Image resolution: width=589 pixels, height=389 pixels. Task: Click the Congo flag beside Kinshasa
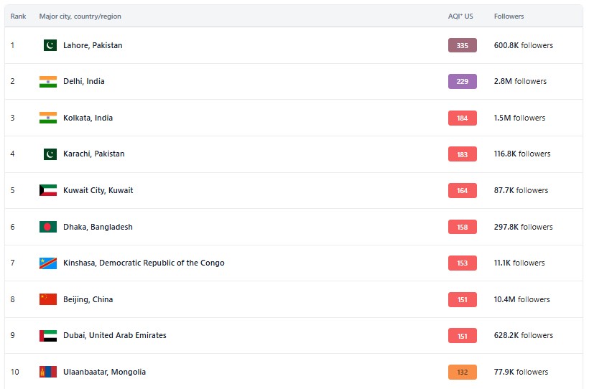click(48, 263)
